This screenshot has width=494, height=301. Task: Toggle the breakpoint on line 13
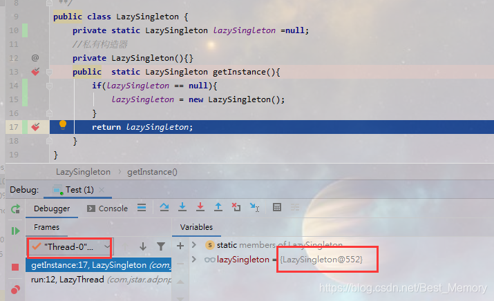click(x=35, y=72)
